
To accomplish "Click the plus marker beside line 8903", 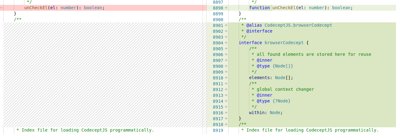I will (226, 37).
